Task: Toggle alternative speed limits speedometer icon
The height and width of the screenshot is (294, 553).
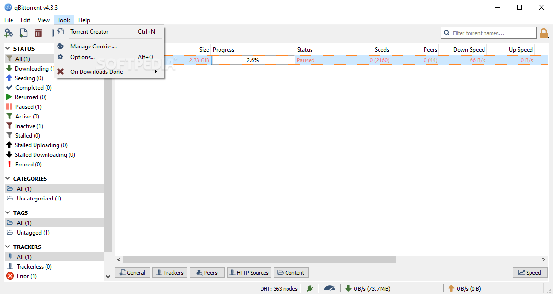Action: pyautogui.click(x=330, y=288)
